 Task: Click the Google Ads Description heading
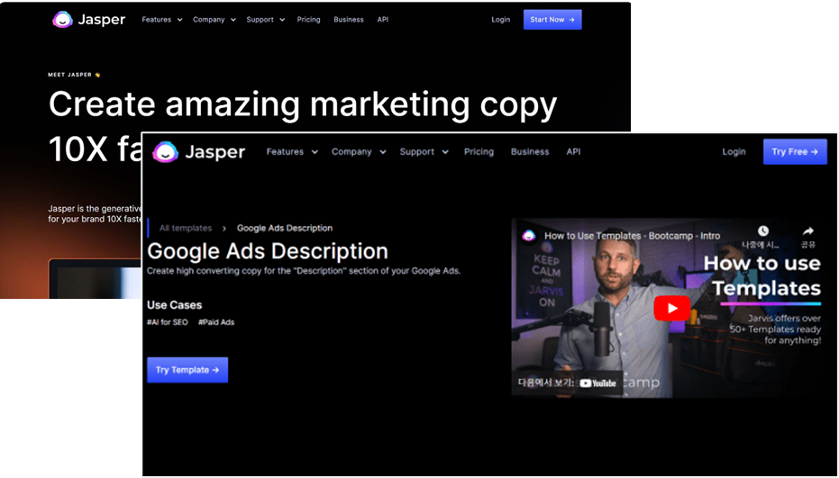(268, 251)
